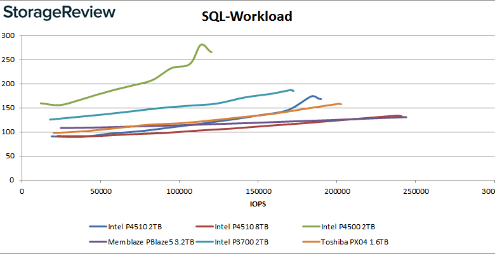
Task: Click y-axis label 200
Action: pos(8,84)
